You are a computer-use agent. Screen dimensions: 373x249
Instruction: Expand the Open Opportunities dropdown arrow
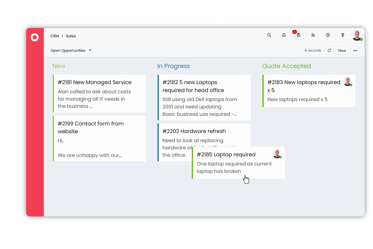coord(90,50)
